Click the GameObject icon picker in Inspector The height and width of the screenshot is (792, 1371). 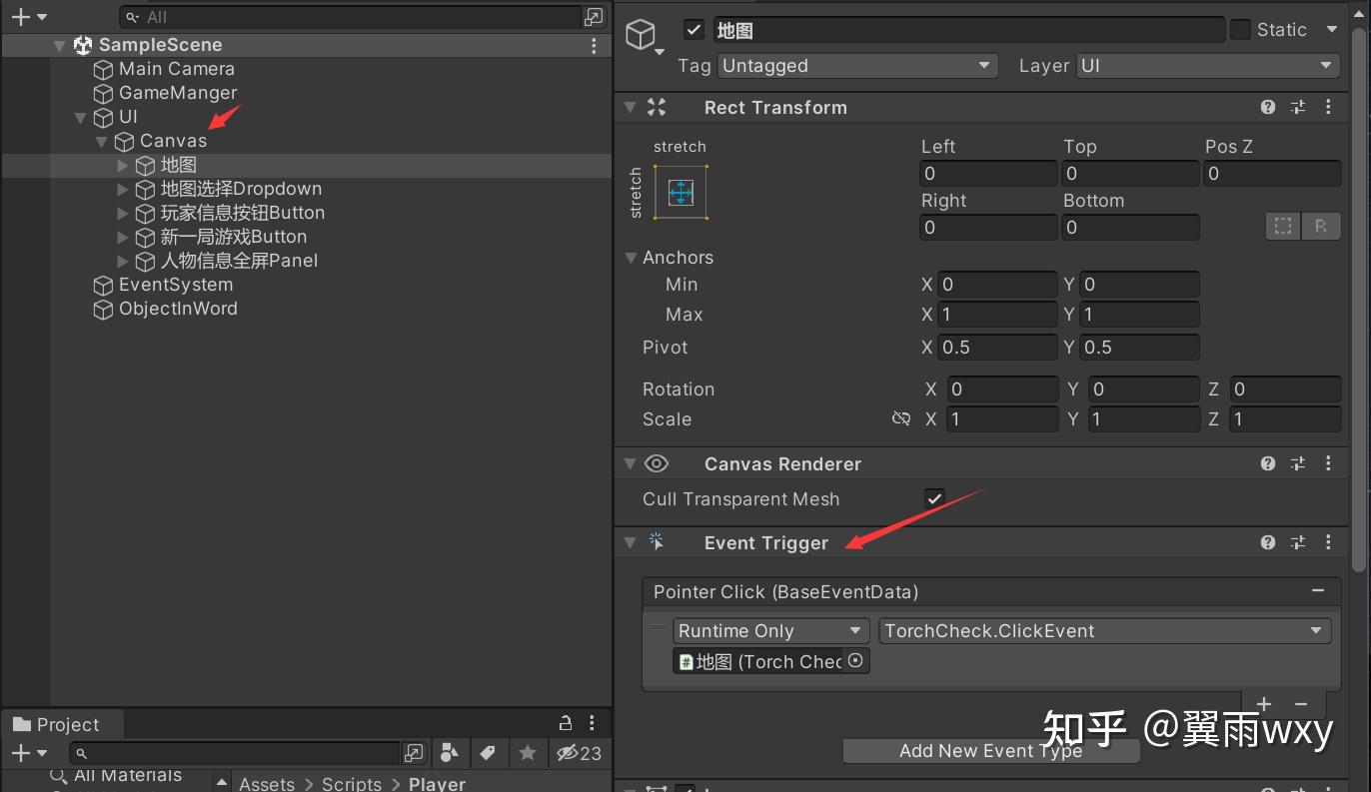pos(645,38)
